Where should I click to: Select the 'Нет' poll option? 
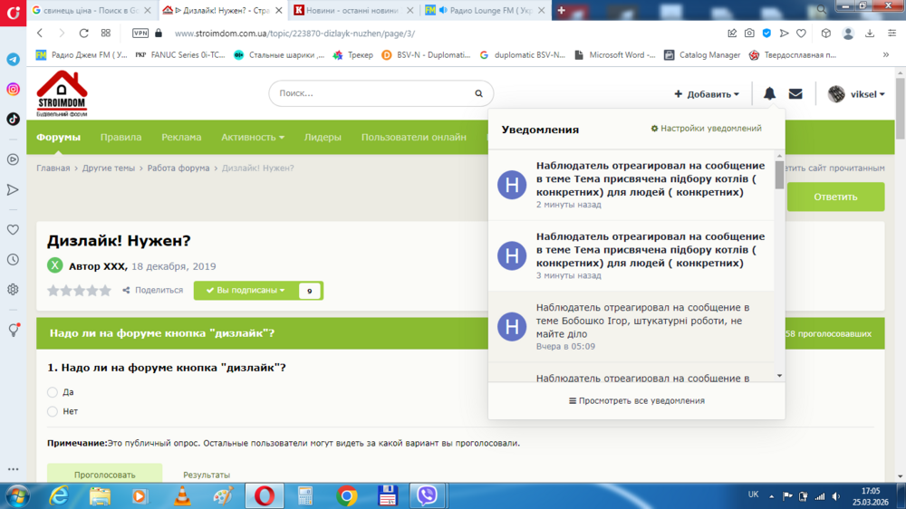click(x=53, y=411)
